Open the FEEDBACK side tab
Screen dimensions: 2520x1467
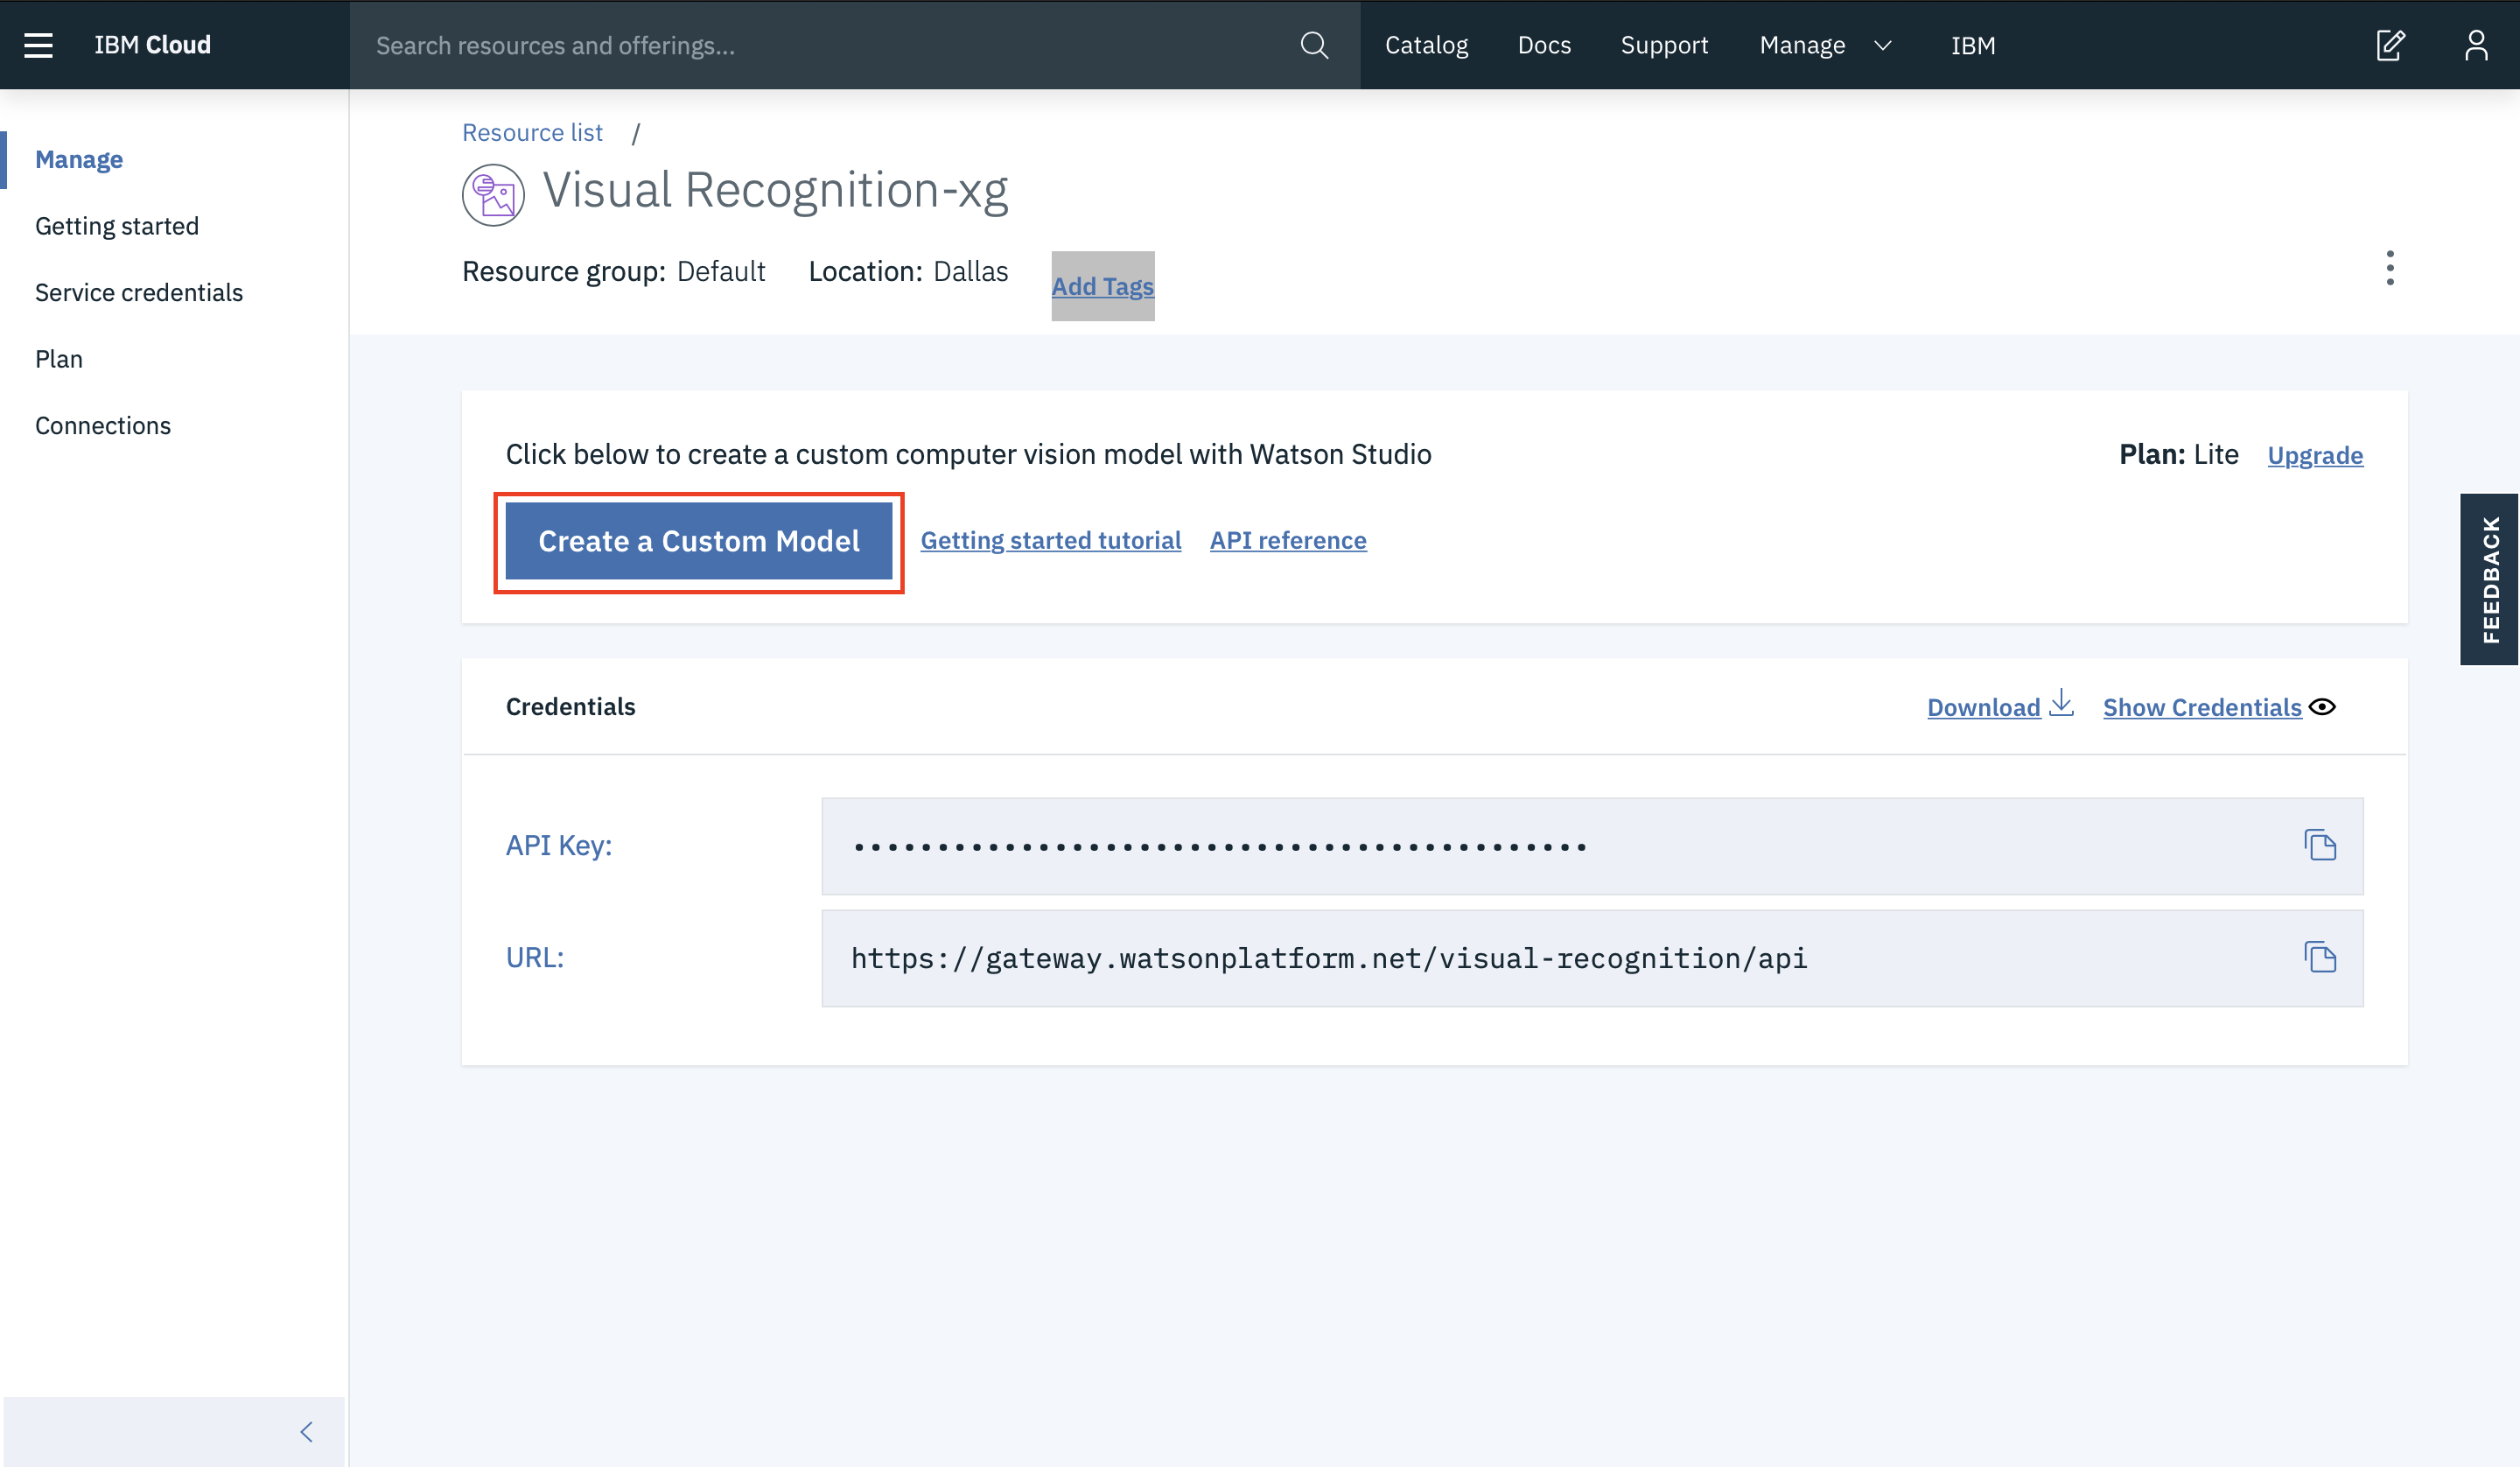click(2490, 579)
